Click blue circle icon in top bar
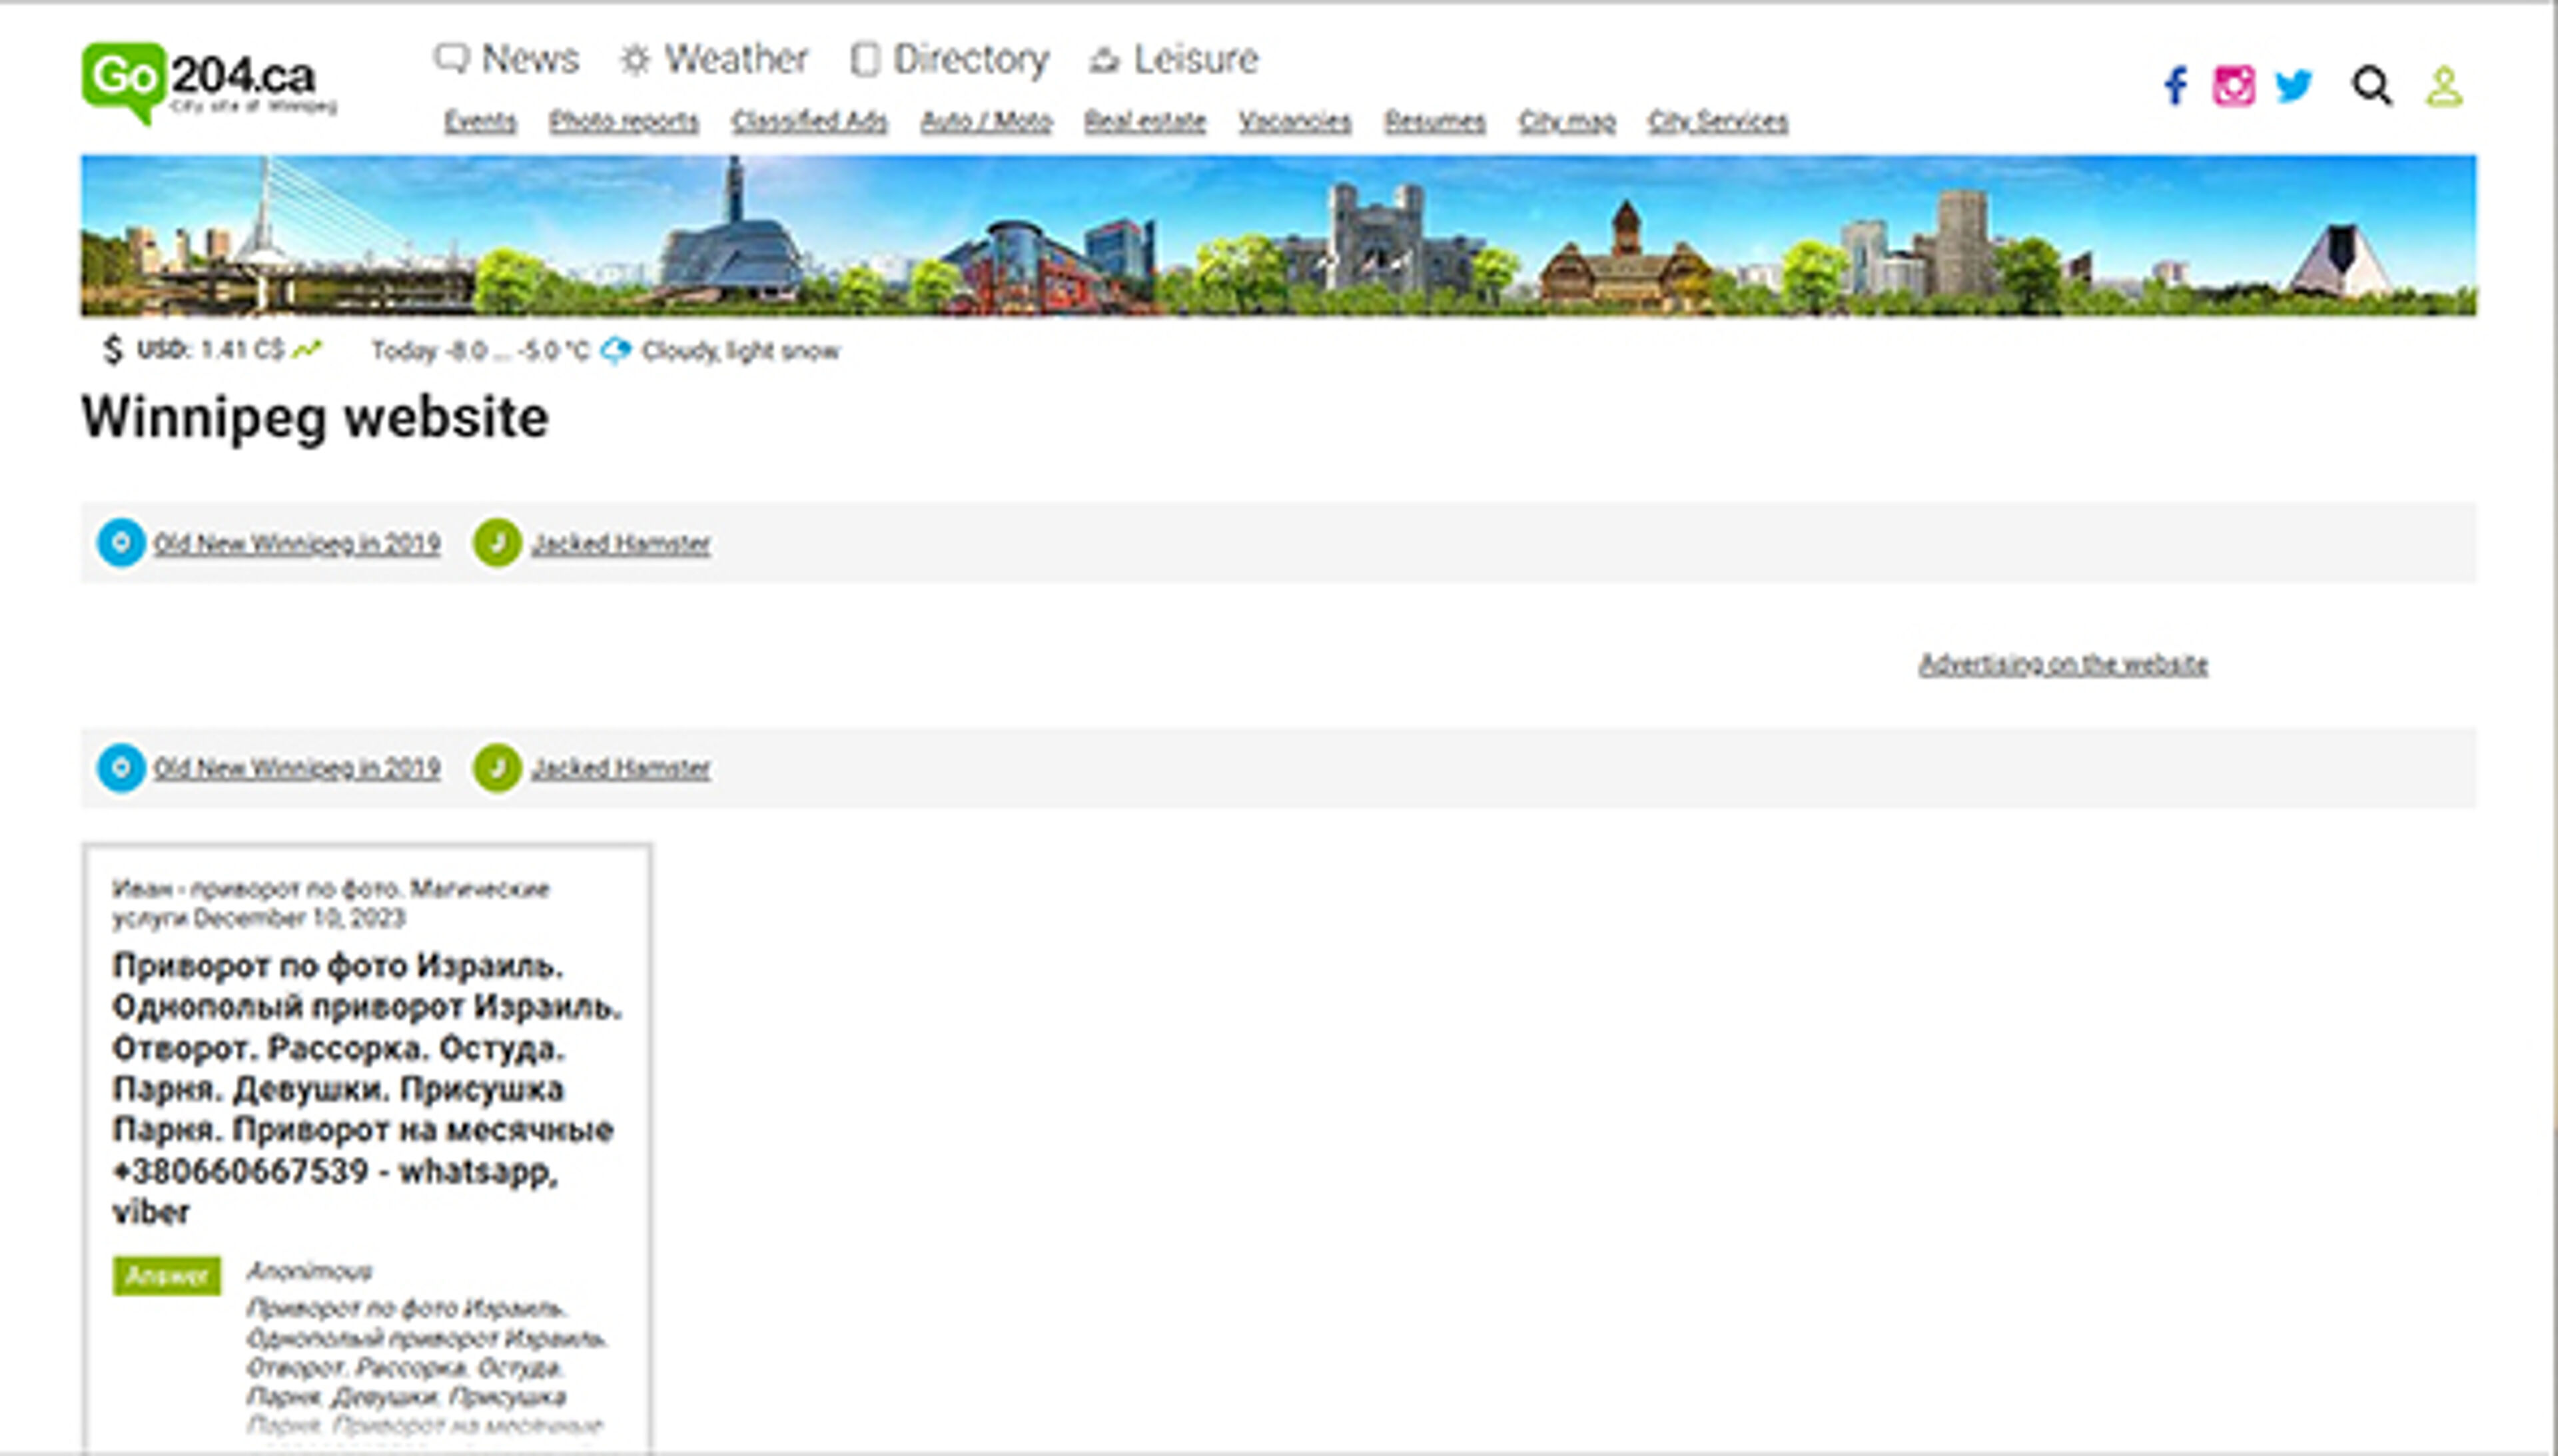Viewport: 2558px width, 1456px height. (121, 543)
